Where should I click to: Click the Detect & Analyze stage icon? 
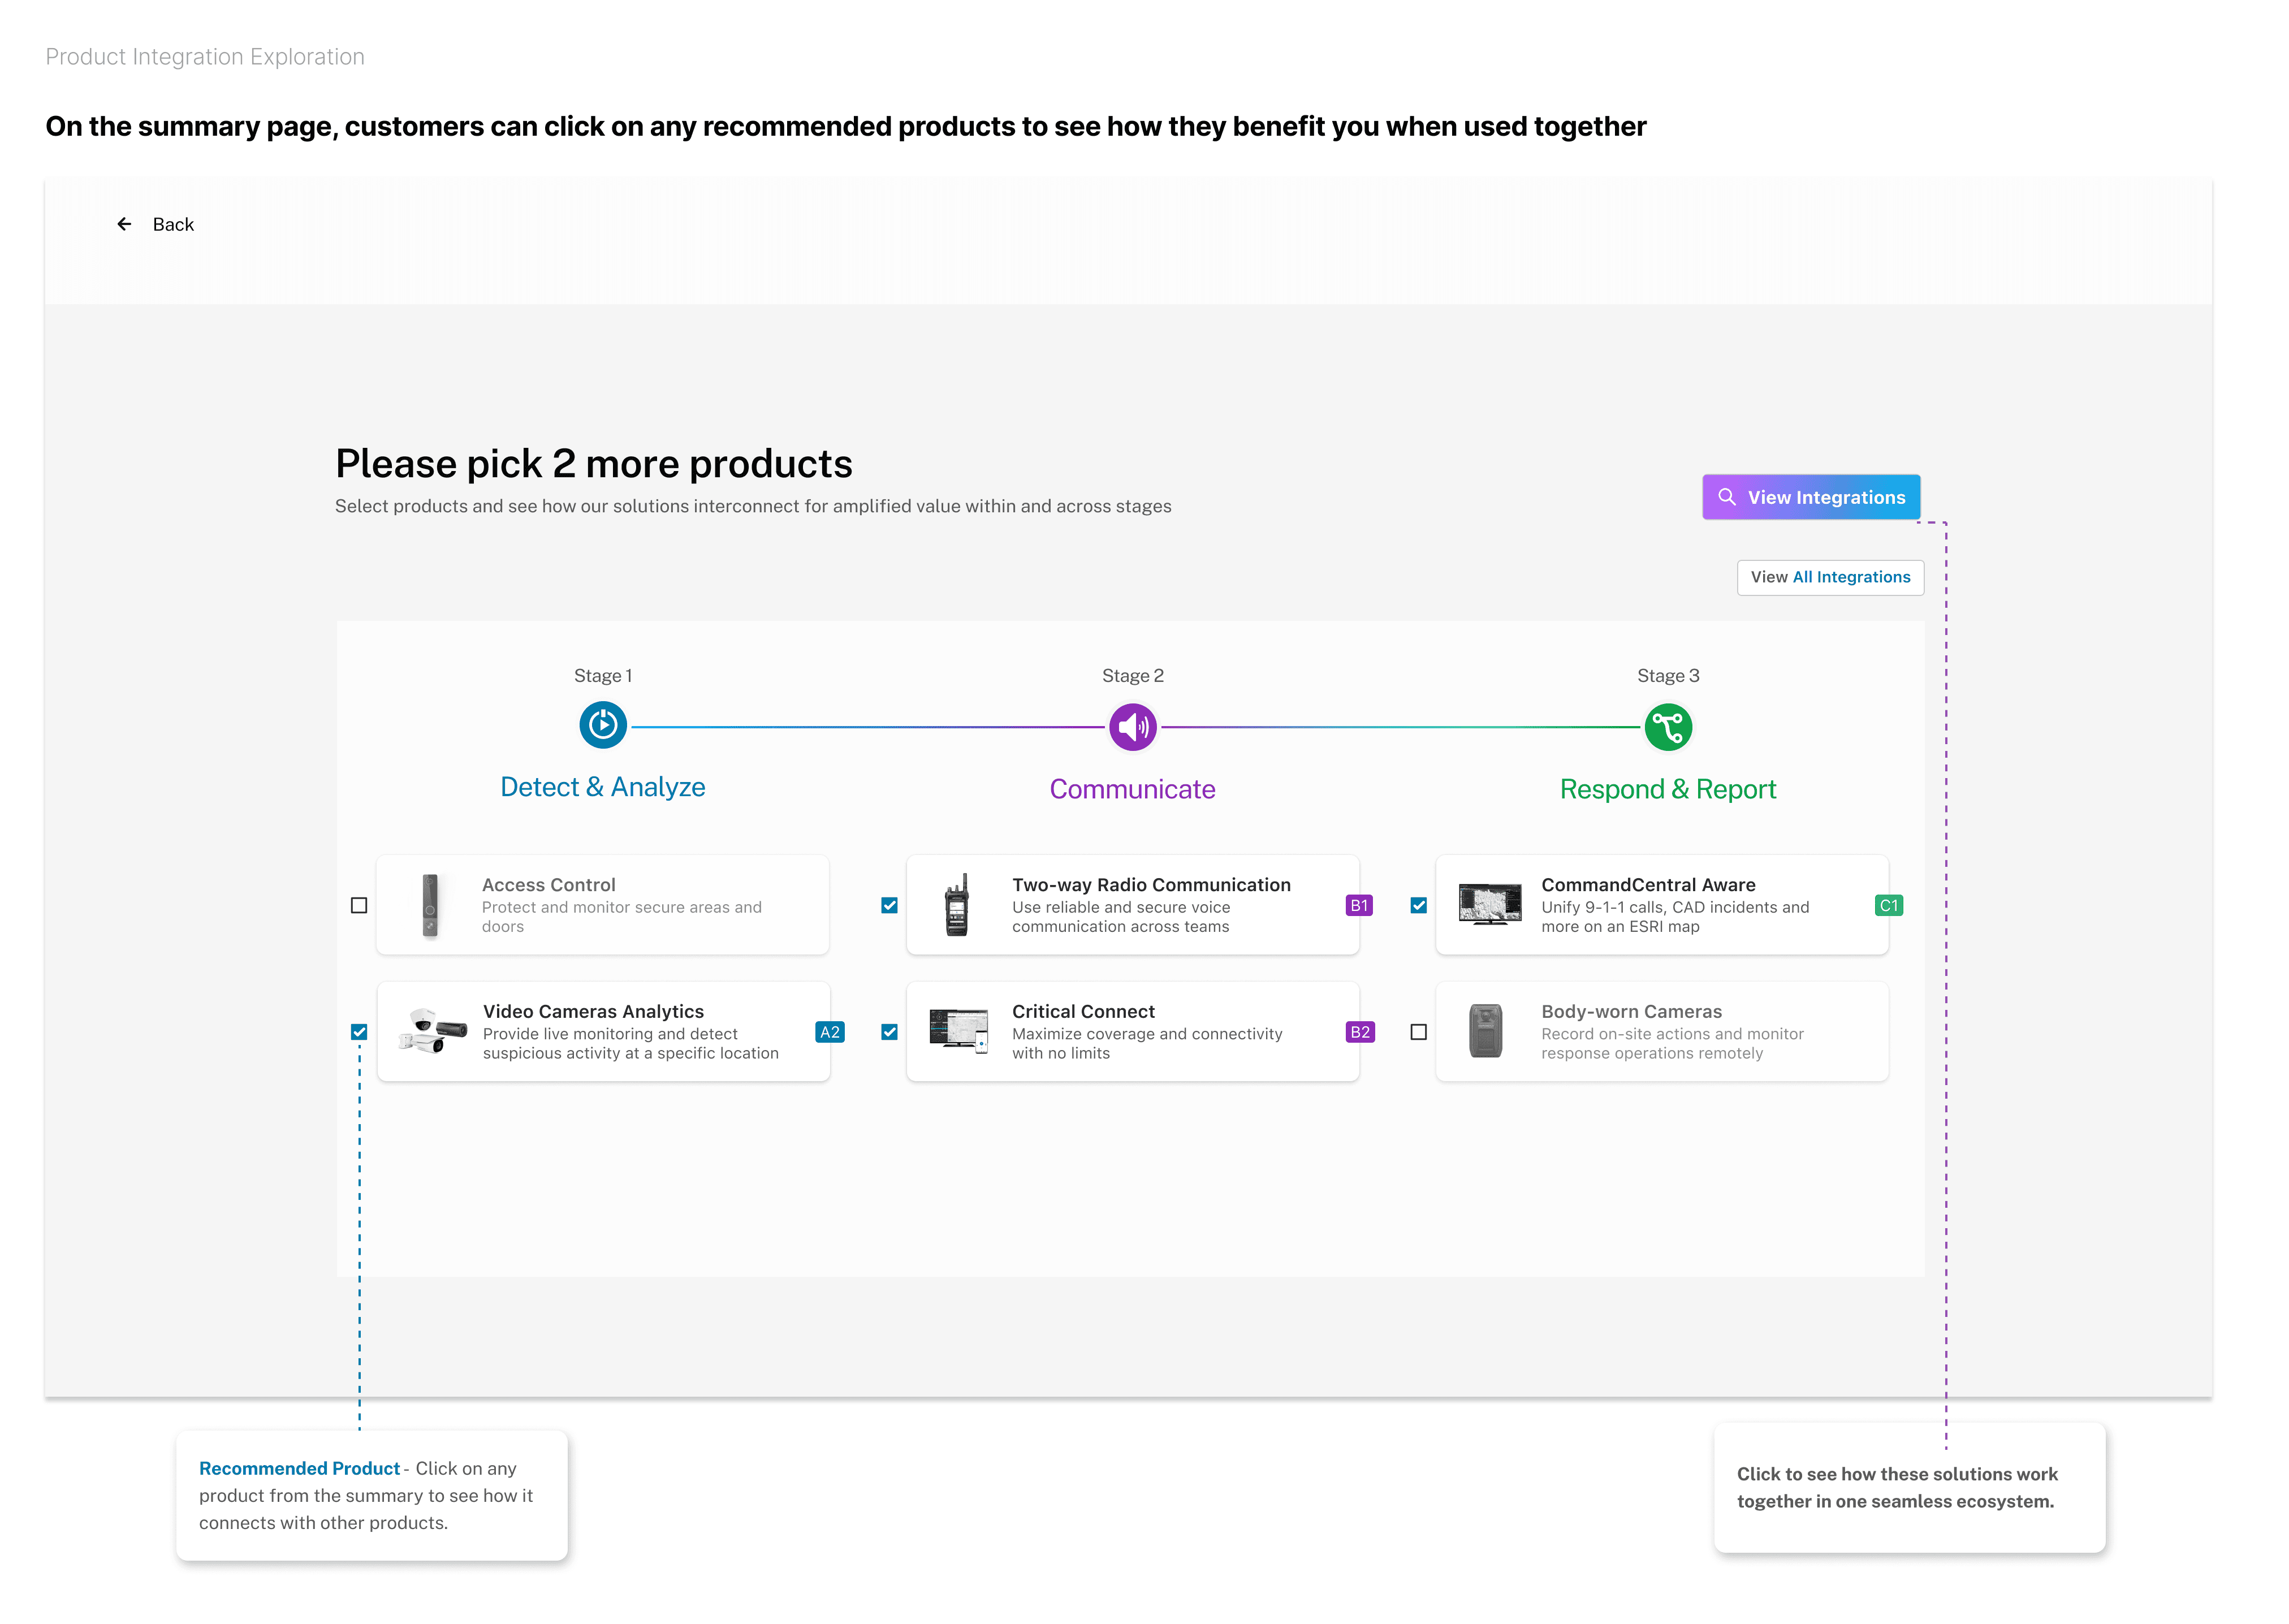click(603, 725)
